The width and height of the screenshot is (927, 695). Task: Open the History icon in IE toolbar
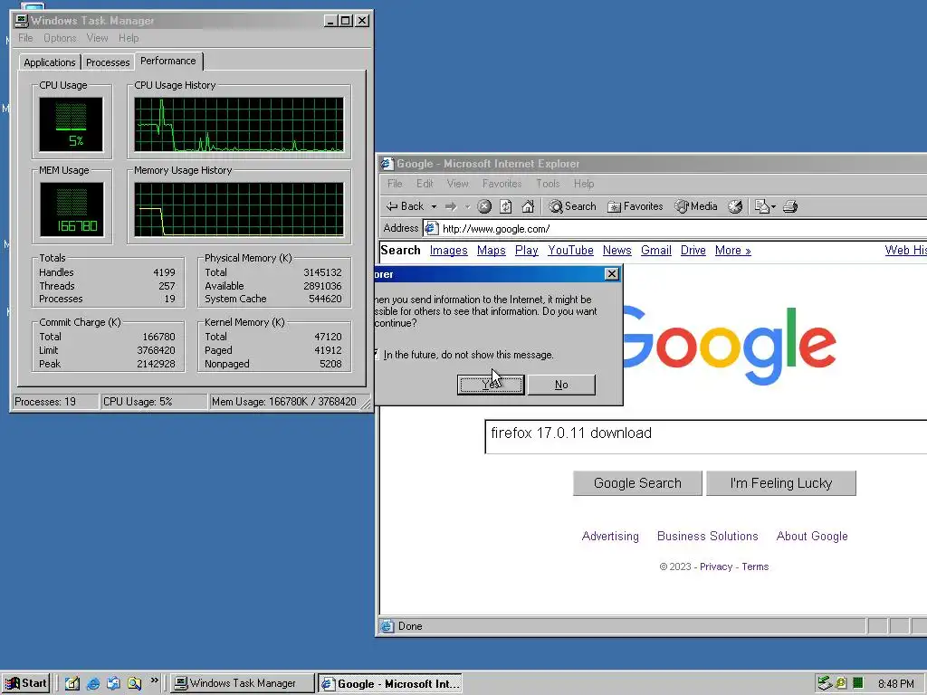(x=735, y=206)
